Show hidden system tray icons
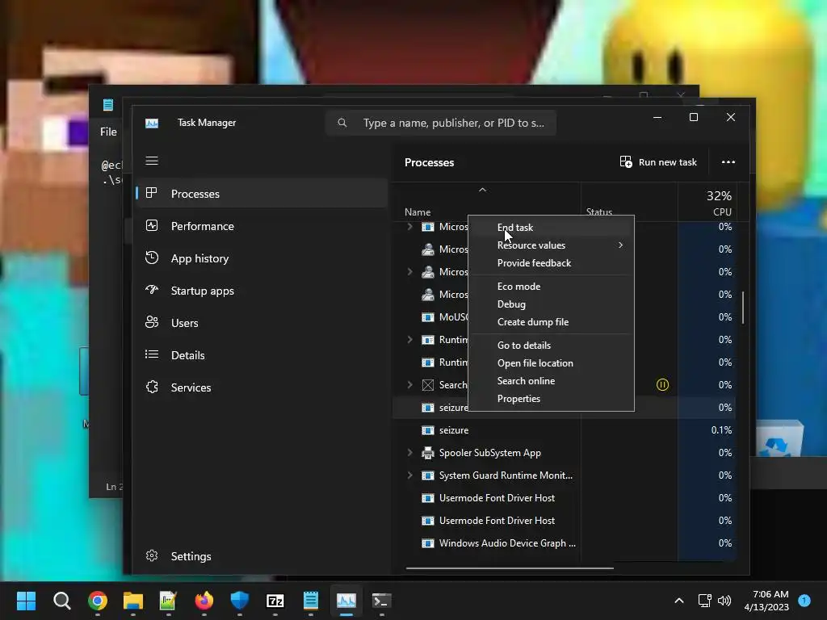Image resolution: width=827 pixels, height=620 pixels. click(679, 601)
